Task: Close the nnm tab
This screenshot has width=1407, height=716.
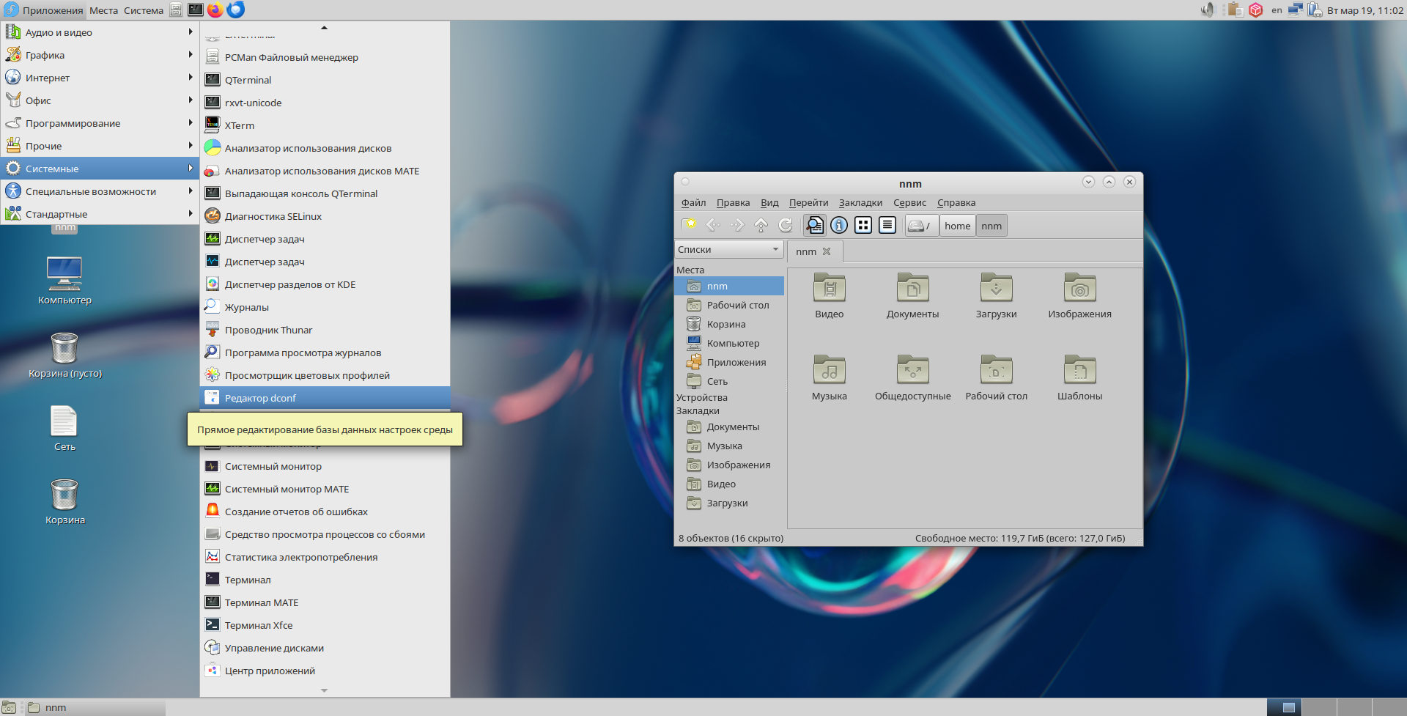Action: pos(827,251)
